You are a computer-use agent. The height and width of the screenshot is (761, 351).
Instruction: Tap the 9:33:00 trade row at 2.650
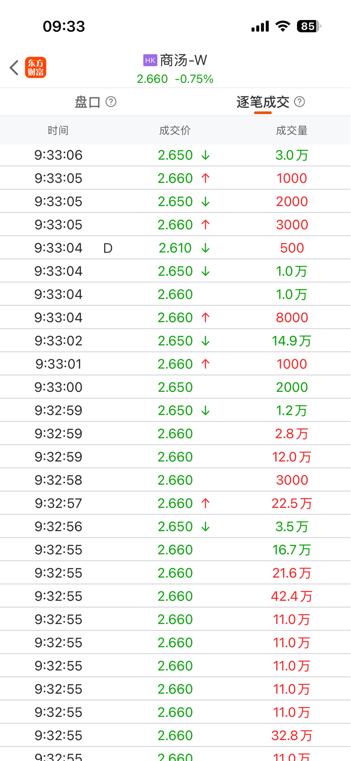pos(175,387)
